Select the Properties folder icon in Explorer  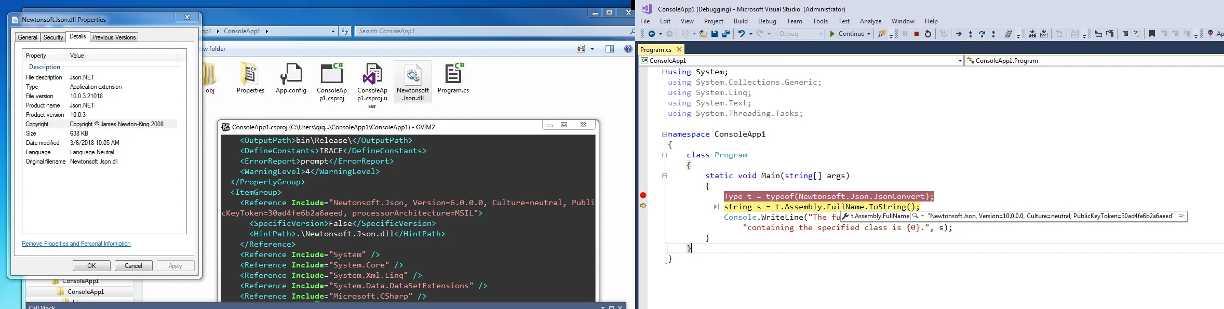point(250,79)
